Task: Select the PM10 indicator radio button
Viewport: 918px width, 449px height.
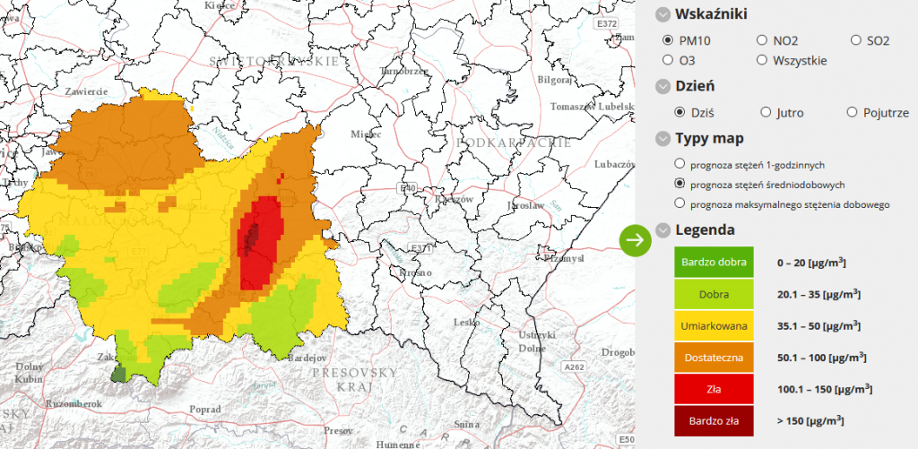Action: coord(667,40)
